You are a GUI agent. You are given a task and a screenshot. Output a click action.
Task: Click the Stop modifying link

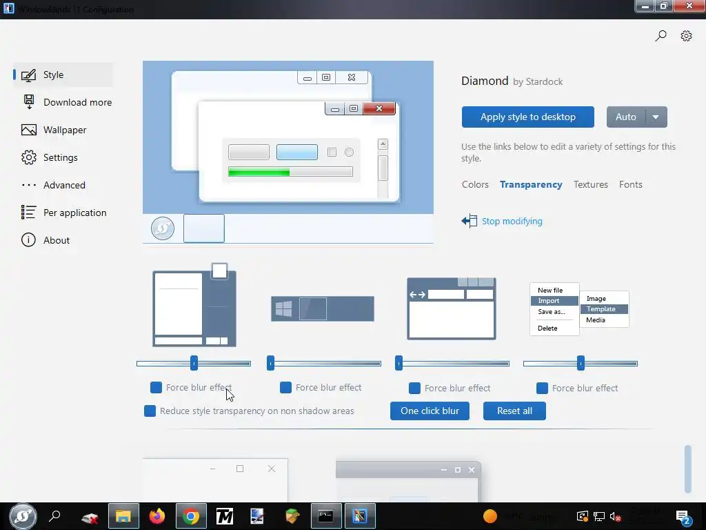point(512,222)
